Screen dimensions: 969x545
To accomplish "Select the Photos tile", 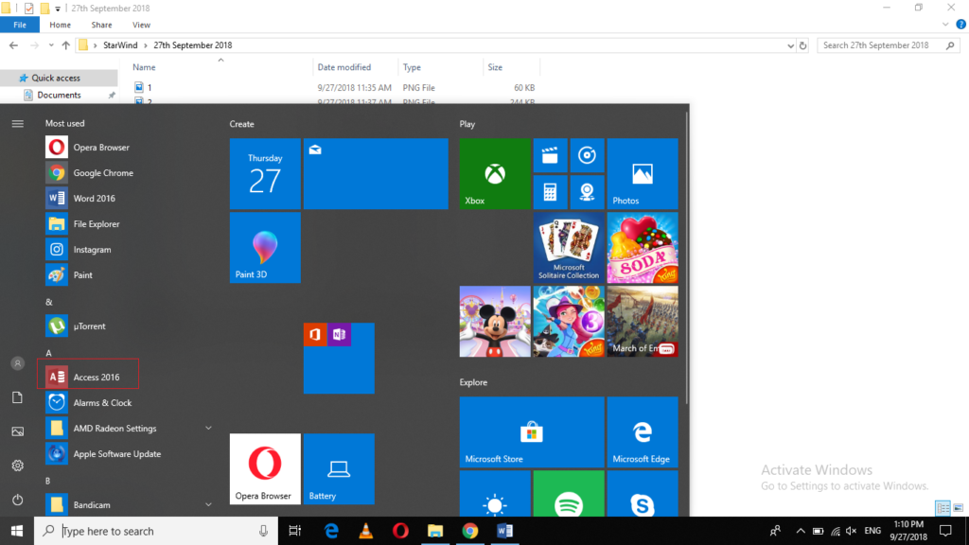I will click(642, 173).
